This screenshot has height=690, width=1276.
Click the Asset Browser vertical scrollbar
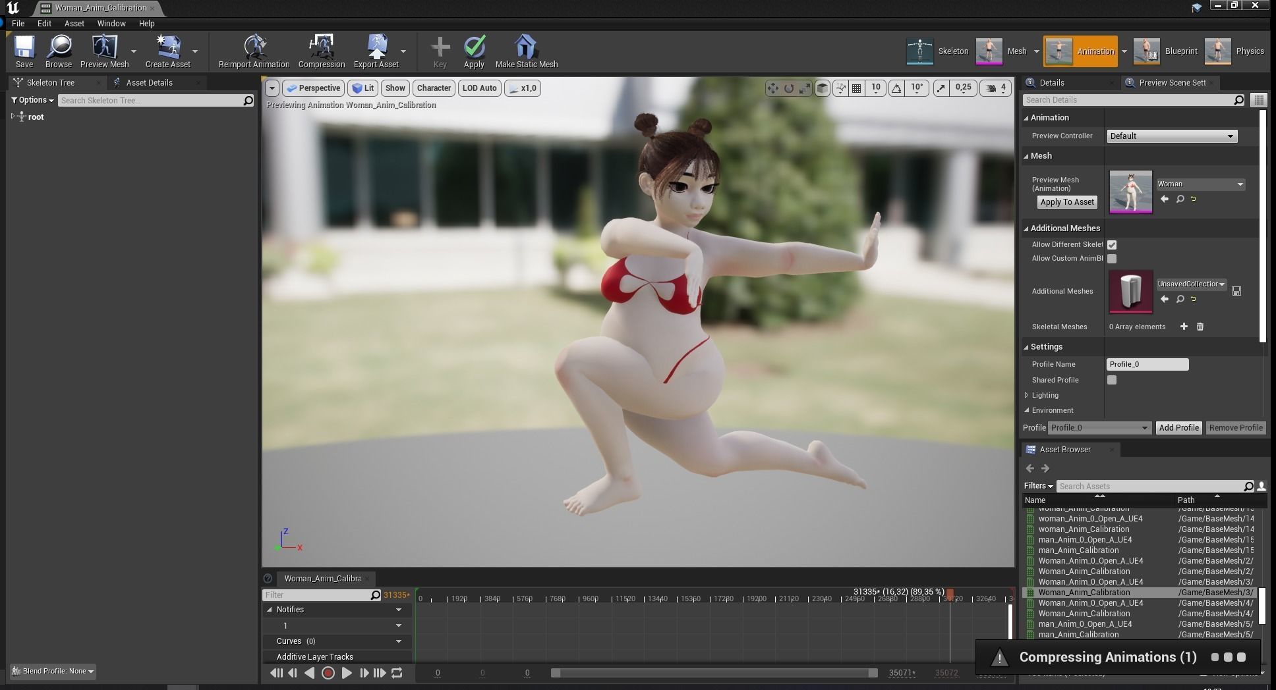[1262, 606]
